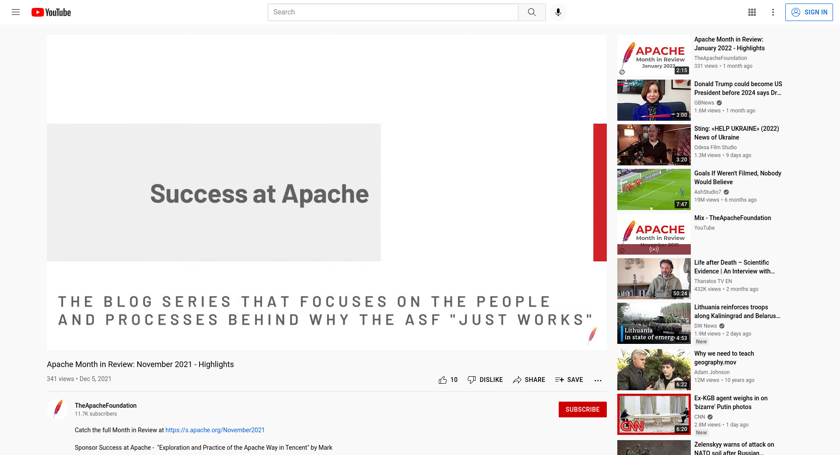Share the video via SHARE
Viewport: 840px width, 455px height.
[x=529, y=380]
